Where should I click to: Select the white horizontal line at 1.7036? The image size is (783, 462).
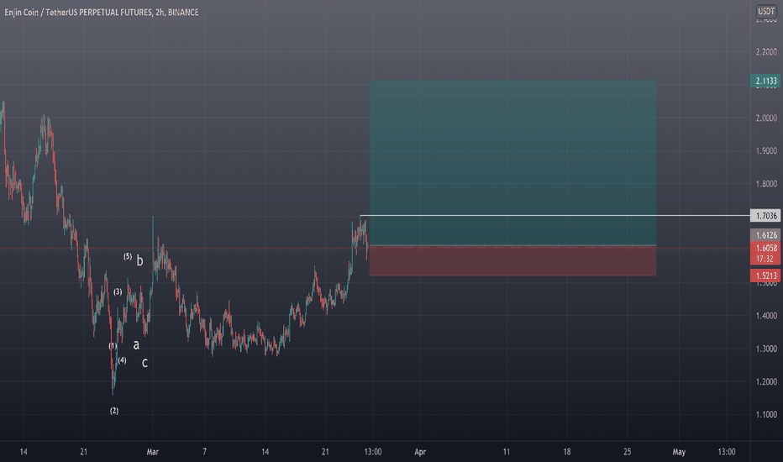554,216
